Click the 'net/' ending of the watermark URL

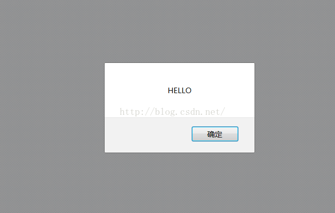(x=215, y=112)
